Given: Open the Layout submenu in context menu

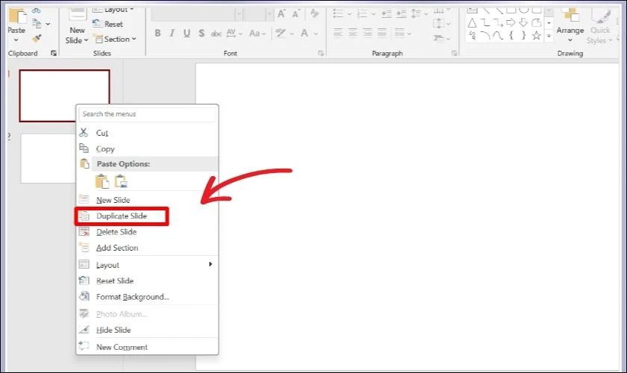Looking at the screenshot, I should coord(147,265).
